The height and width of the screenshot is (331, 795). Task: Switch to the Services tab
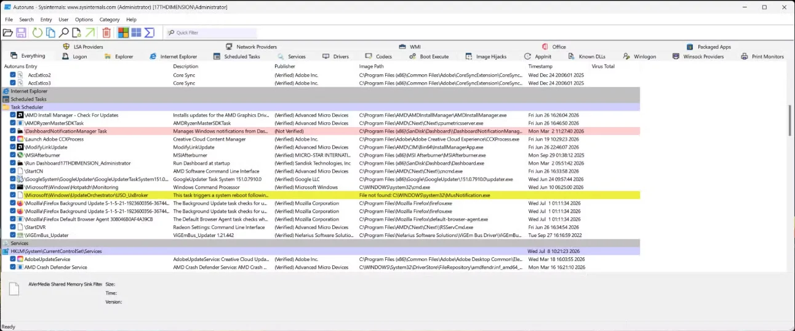pyautogui.click(x=291, y=56)
